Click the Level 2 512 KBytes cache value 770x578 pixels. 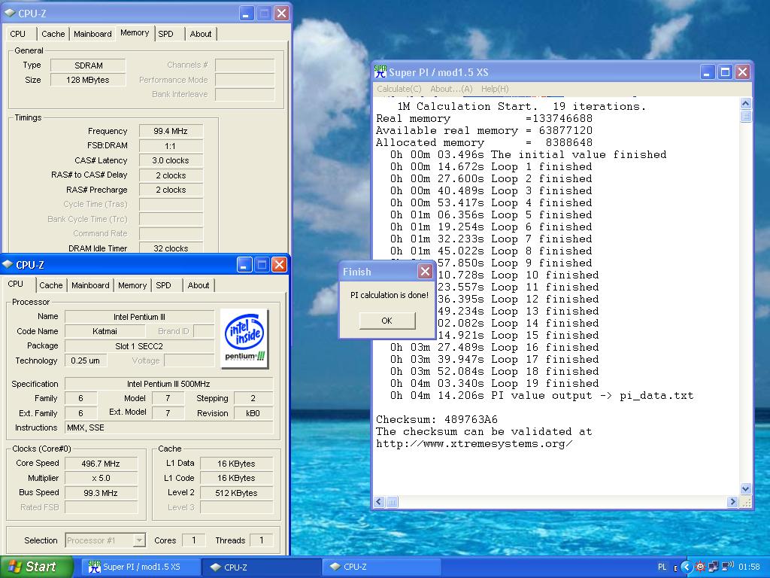(237, 493)
